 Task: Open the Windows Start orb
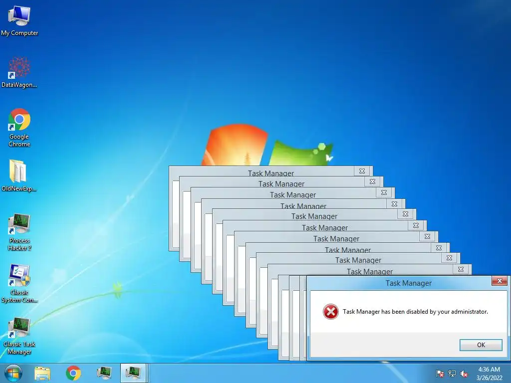tap(13, 373)
